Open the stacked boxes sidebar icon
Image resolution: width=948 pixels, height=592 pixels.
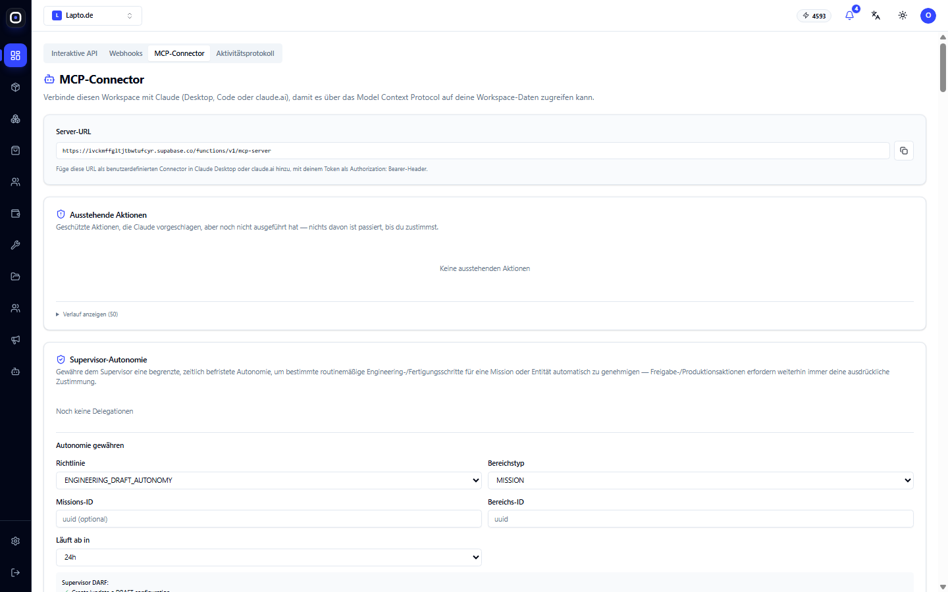[15, 118]
